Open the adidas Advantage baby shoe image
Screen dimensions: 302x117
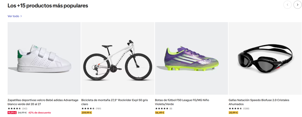pyautogui.click(x=44, y=58)
